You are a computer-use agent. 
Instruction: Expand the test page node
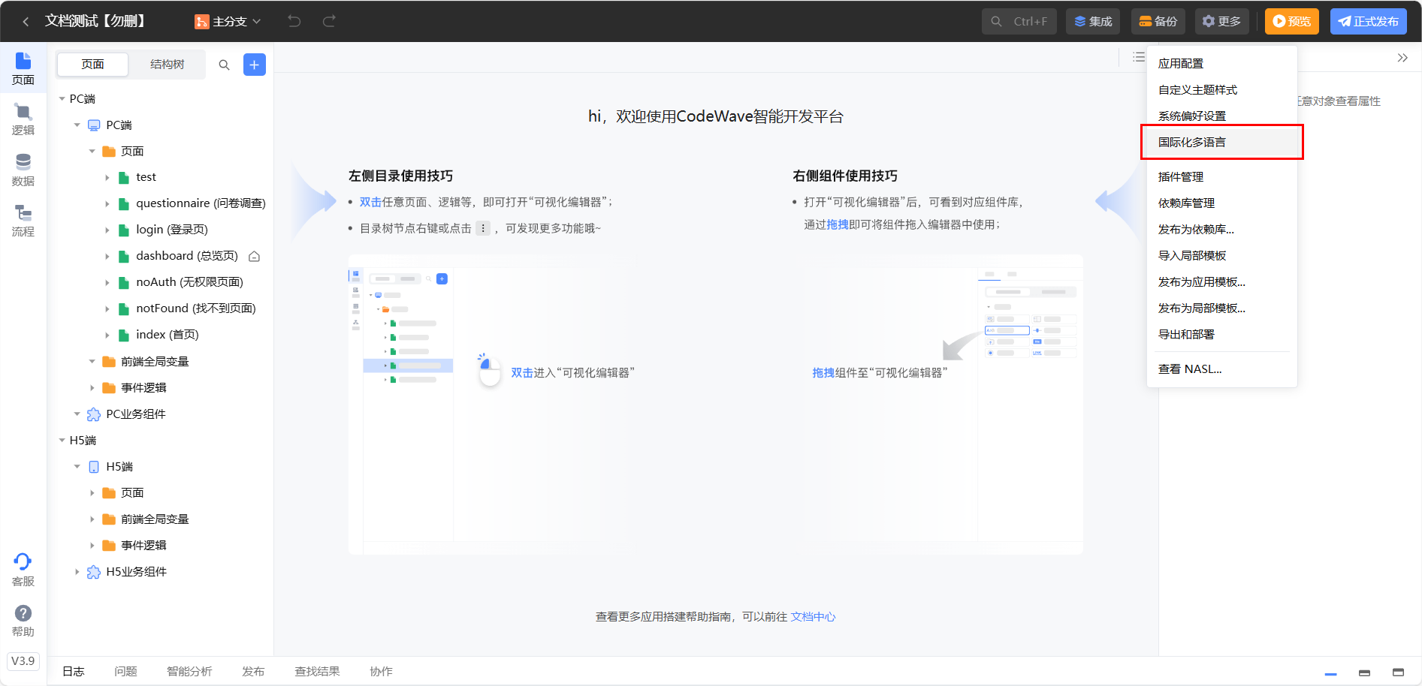[x=107, y=178]
